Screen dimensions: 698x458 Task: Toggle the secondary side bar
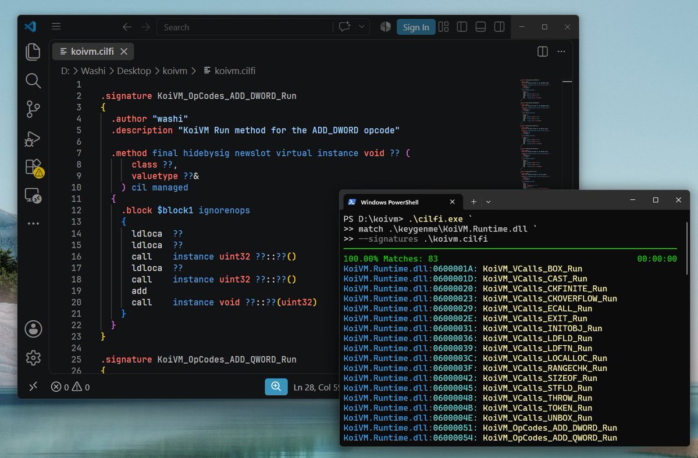pos(499,27)
